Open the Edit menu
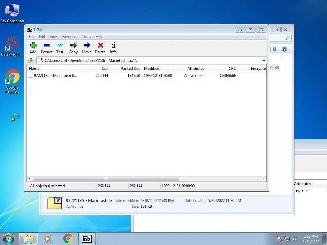Screen dimensions: 327x245 coord(42,37)
